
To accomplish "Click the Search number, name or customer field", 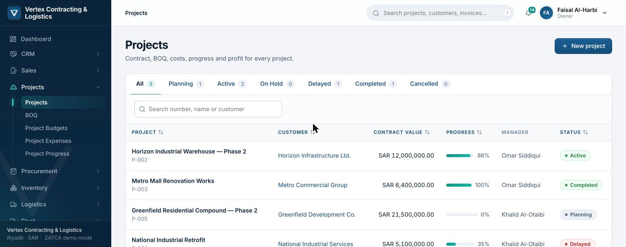I will coord(208,109).
